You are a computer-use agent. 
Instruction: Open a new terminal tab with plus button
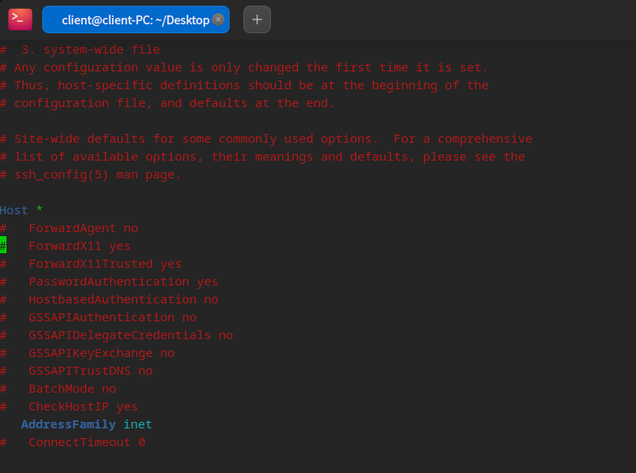click(x=256, y=19)
